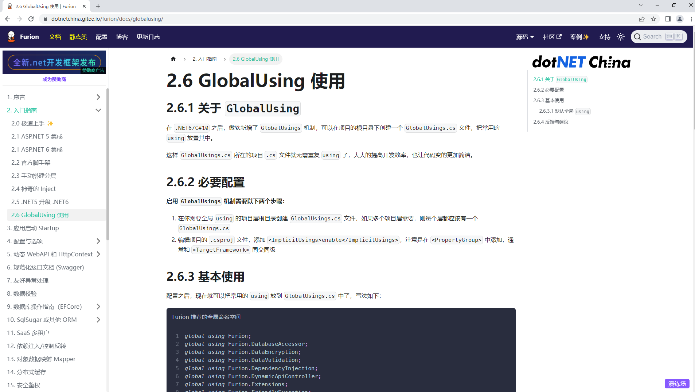Open 案例 navigation link
This screenshot has height=392, width=695.
579,37
